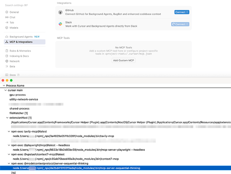
Task: Open the Chat settings page
Action: (13, 17)
